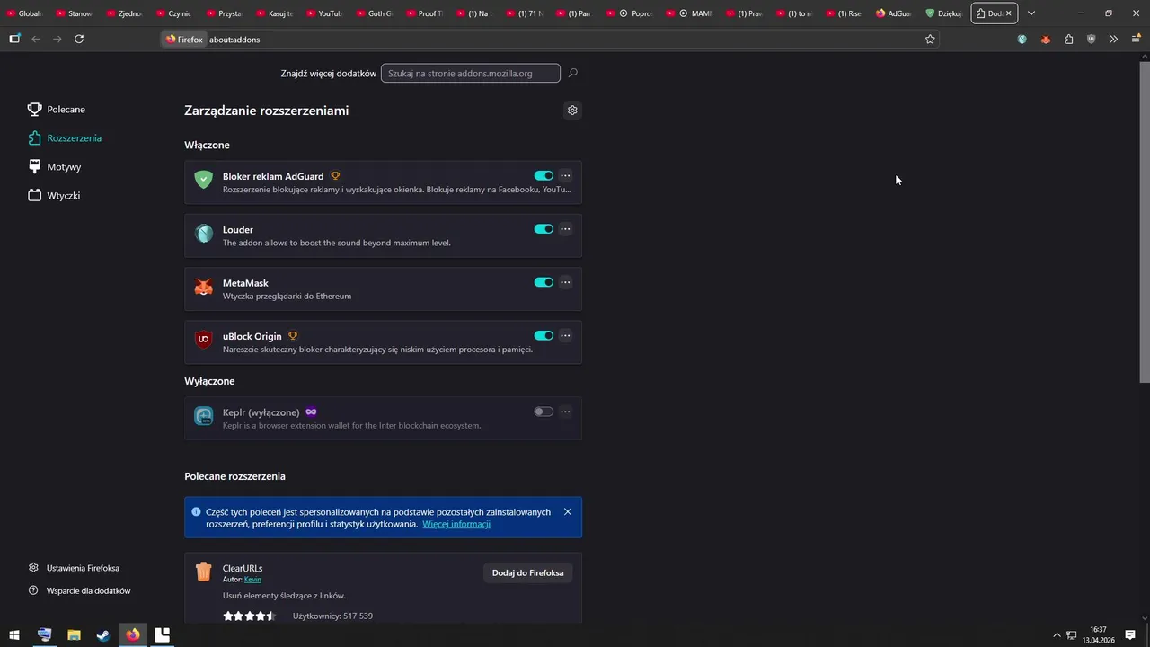Open File Explorer from the taskbar
The image size is (1150, 647).
pyautogui.click(x=74, y=634)
